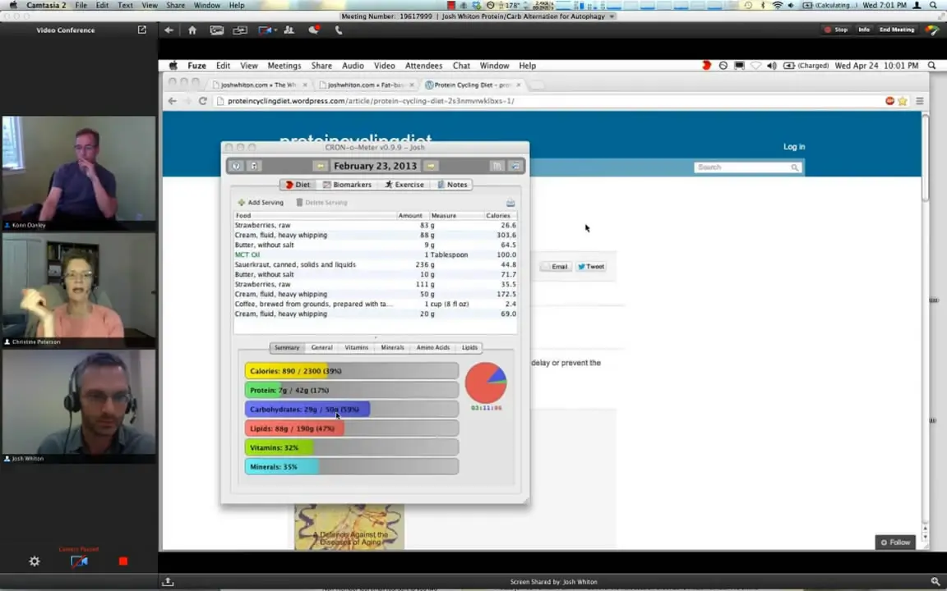The height and width of the screenshot is (591, 947).
Task: Open the attendees people icon in Fuze toolbar
Action: pyautogui.click(x=289, y=30)
